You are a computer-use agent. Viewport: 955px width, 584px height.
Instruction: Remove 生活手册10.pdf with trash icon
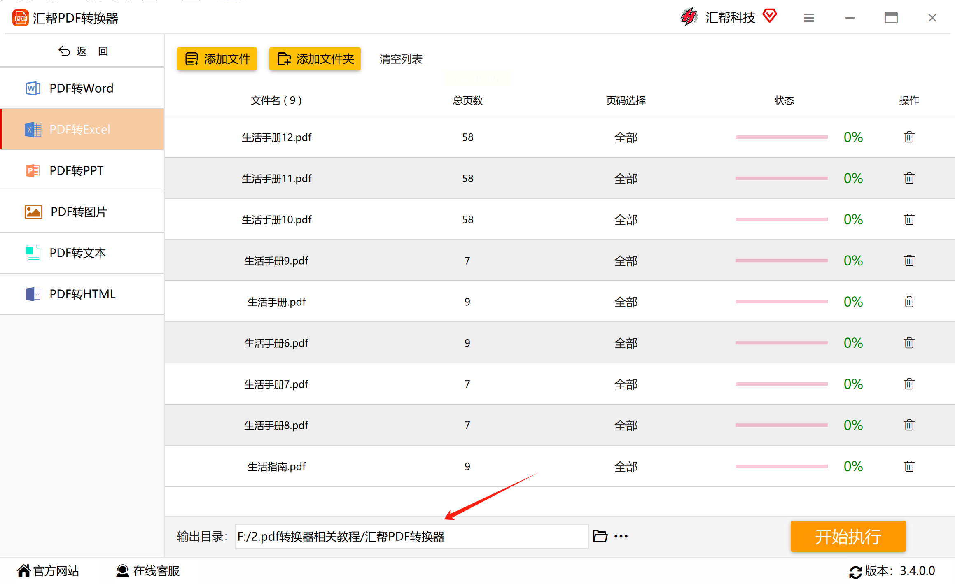[909, 219]
